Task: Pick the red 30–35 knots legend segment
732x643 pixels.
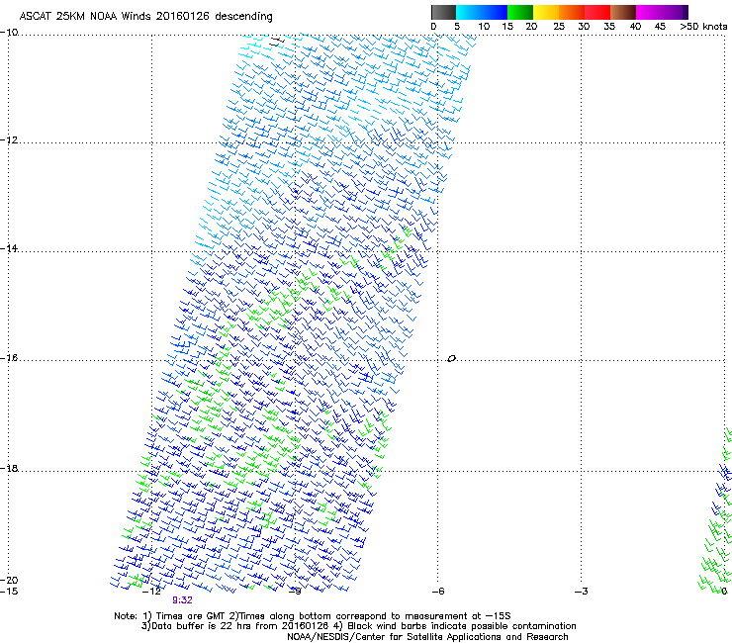Action: [x=597, y=12]
